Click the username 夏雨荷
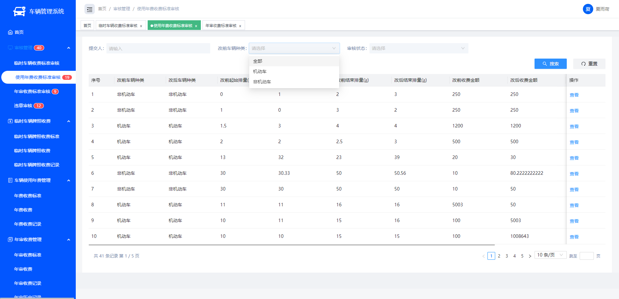 [602, 9]
